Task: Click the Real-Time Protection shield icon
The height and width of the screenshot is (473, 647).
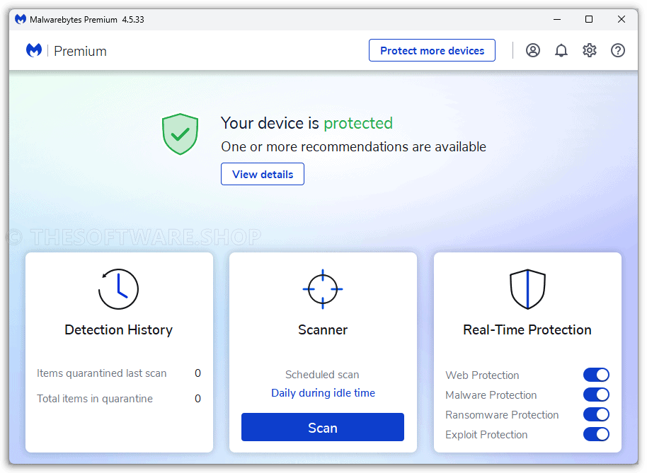Action: pyautogui.click(x=527, y=289)
